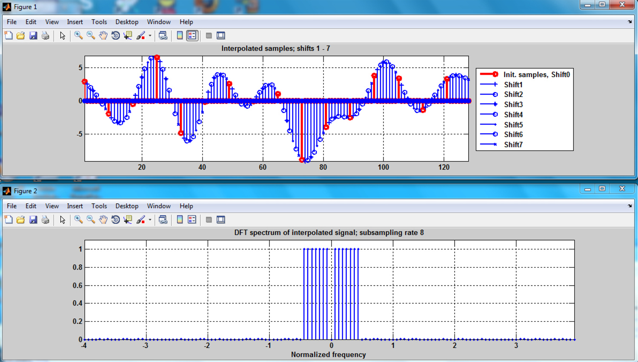Click Save Figure icon in Figure 2

(33, 220)
